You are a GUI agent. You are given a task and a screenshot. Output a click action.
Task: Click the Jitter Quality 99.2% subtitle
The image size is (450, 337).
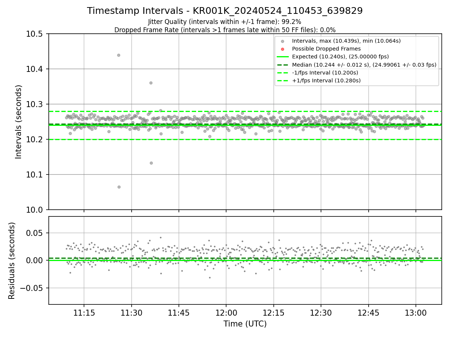click(x=225, y=22)
